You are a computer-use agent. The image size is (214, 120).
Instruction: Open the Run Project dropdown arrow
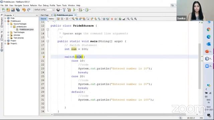point(77,10)
